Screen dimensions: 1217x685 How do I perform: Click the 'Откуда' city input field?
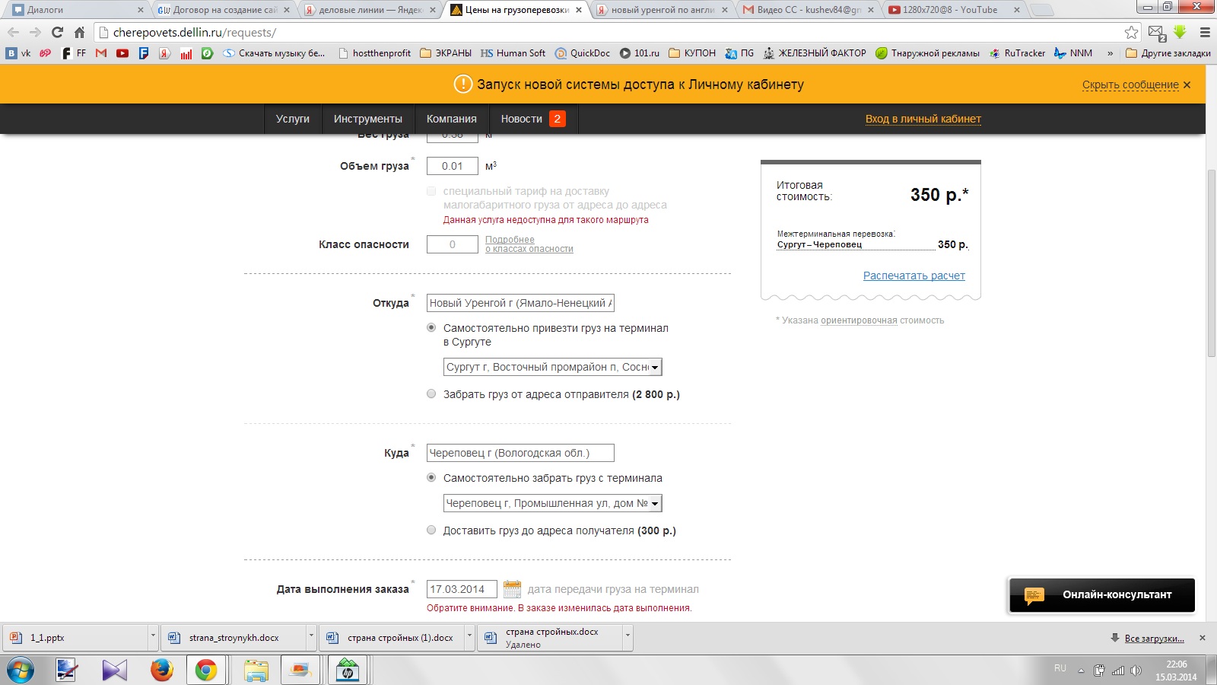520,303
